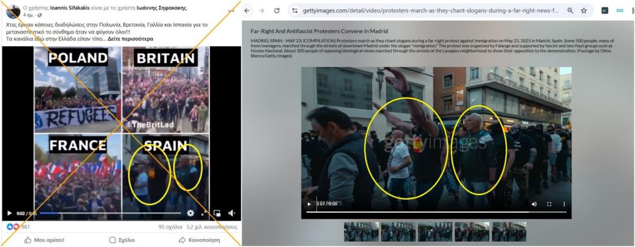Click the MADRID, SPAIN - MAY 23 caption text
635x247 pixels.
(432, 48)
